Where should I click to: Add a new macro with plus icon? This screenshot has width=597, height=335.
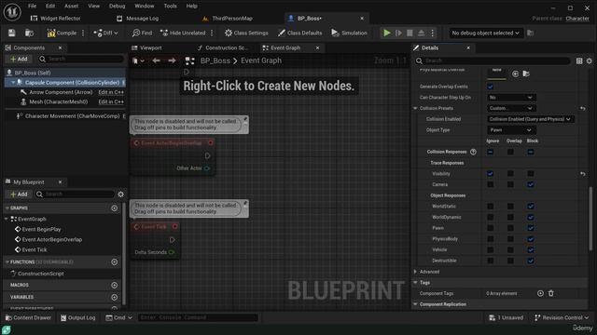coord(114,286)
